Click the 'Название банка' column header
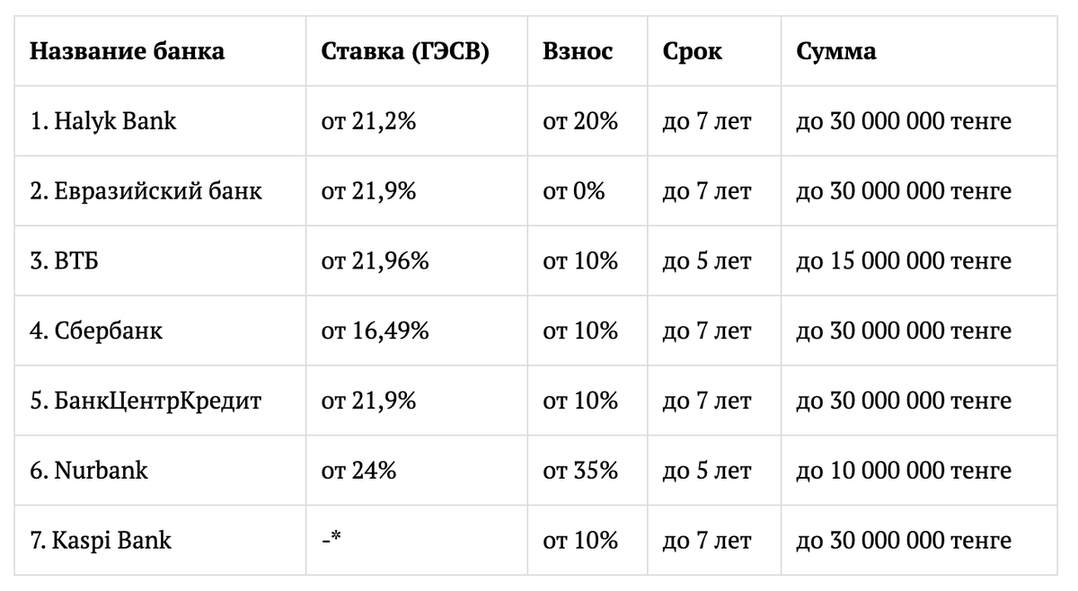Viewport: 1078px width, 591px height. pos(127,51)
